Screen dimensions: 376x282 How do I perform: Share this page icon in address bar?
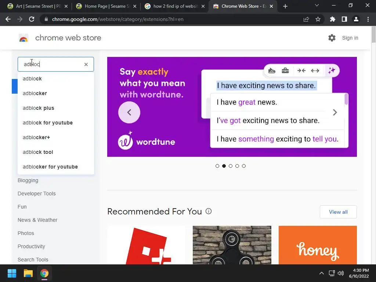(306, 19)
